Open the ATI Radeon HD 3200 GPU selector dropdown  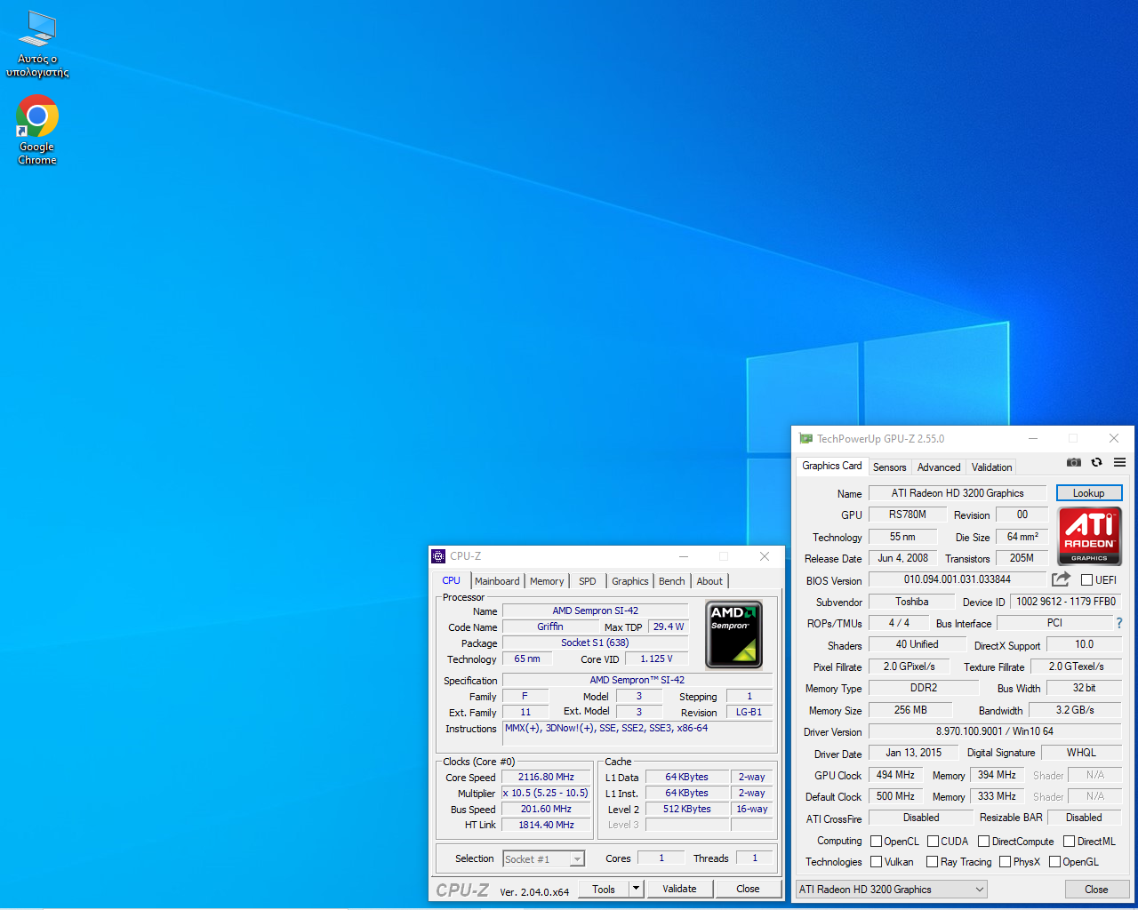tap(891, 890)
